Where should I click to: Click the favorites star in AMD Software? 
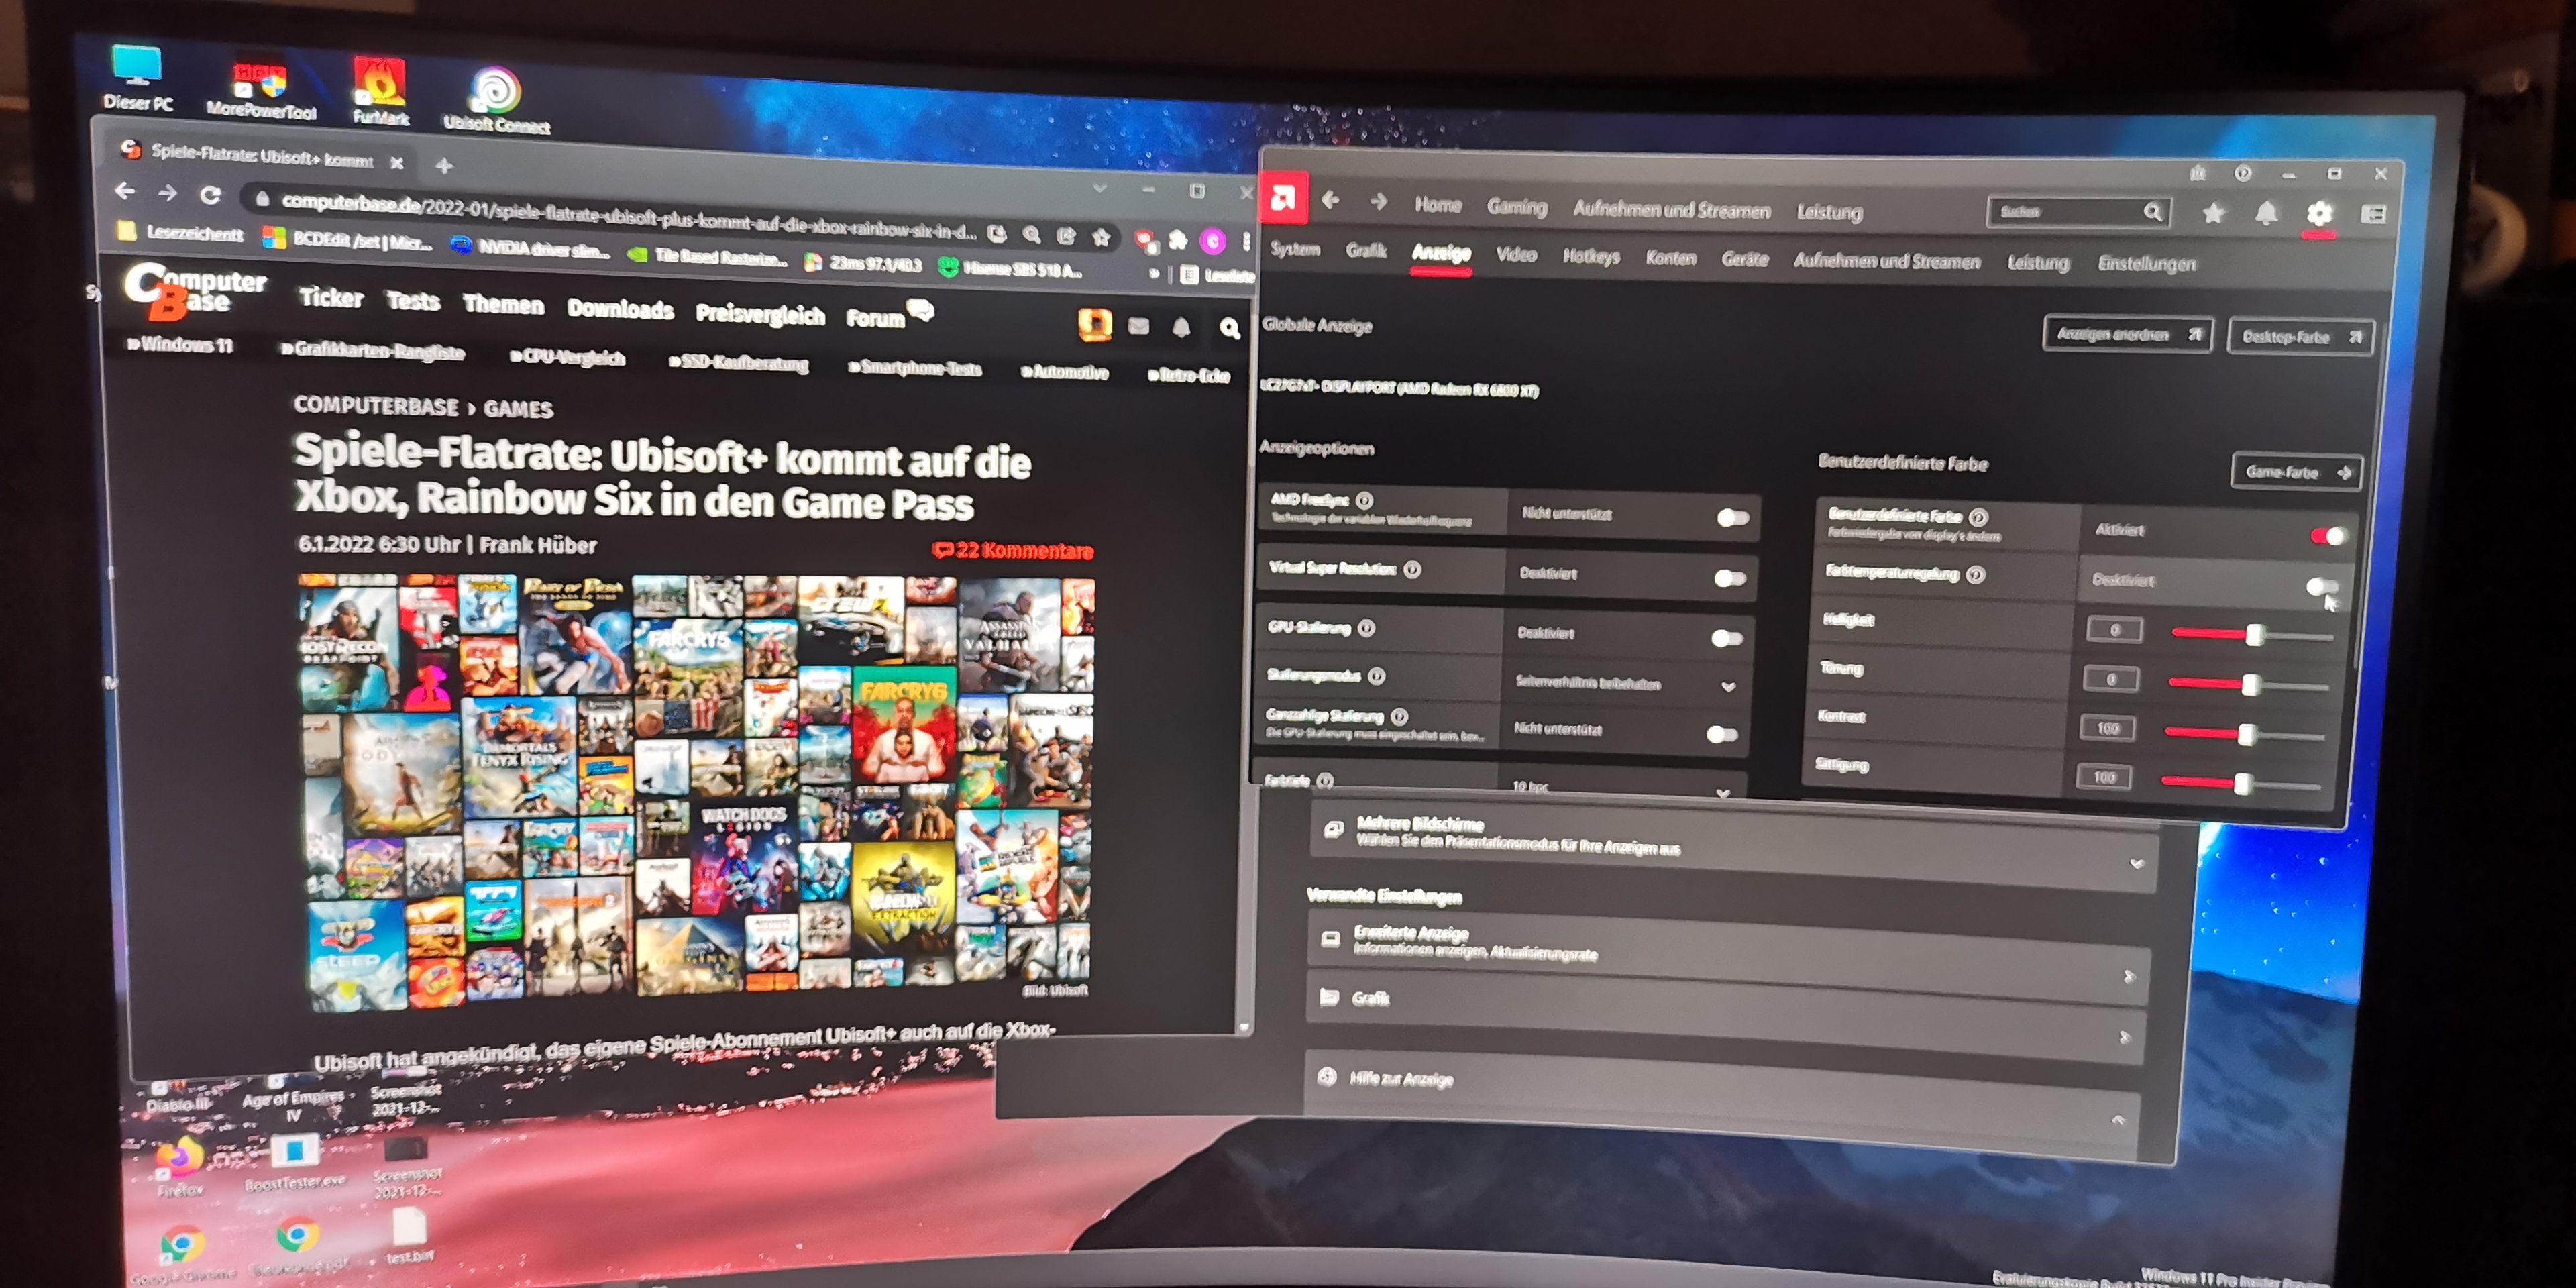coord(2213,213)
